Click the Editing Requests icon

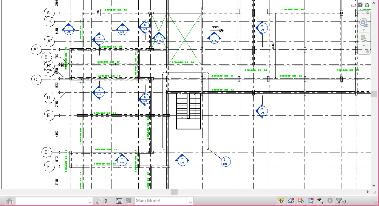click(98, 201)
